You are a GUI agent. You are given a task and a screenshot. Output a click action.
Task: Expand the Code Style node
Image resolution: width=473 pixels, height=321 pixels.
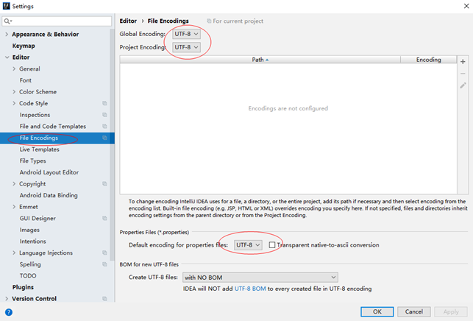[x=14, y=103]
